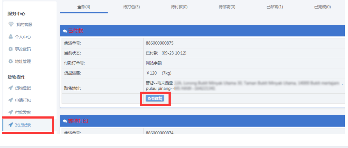348x148 pixels.
Task: Show the 已邮寄(1) tab
Action: click(274, 7)
